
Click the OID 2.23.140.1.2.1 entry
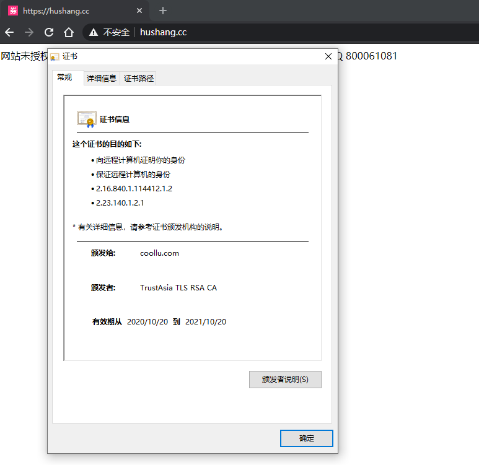120,202
